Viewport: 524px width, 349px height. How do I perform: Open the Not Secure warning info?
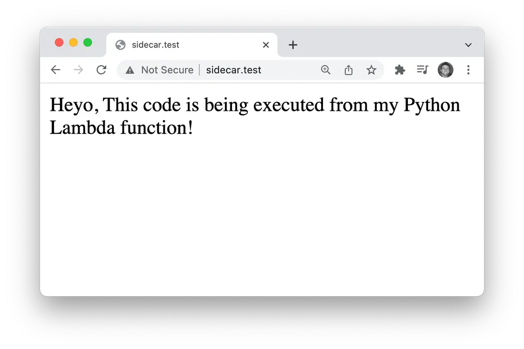(160, 70)
